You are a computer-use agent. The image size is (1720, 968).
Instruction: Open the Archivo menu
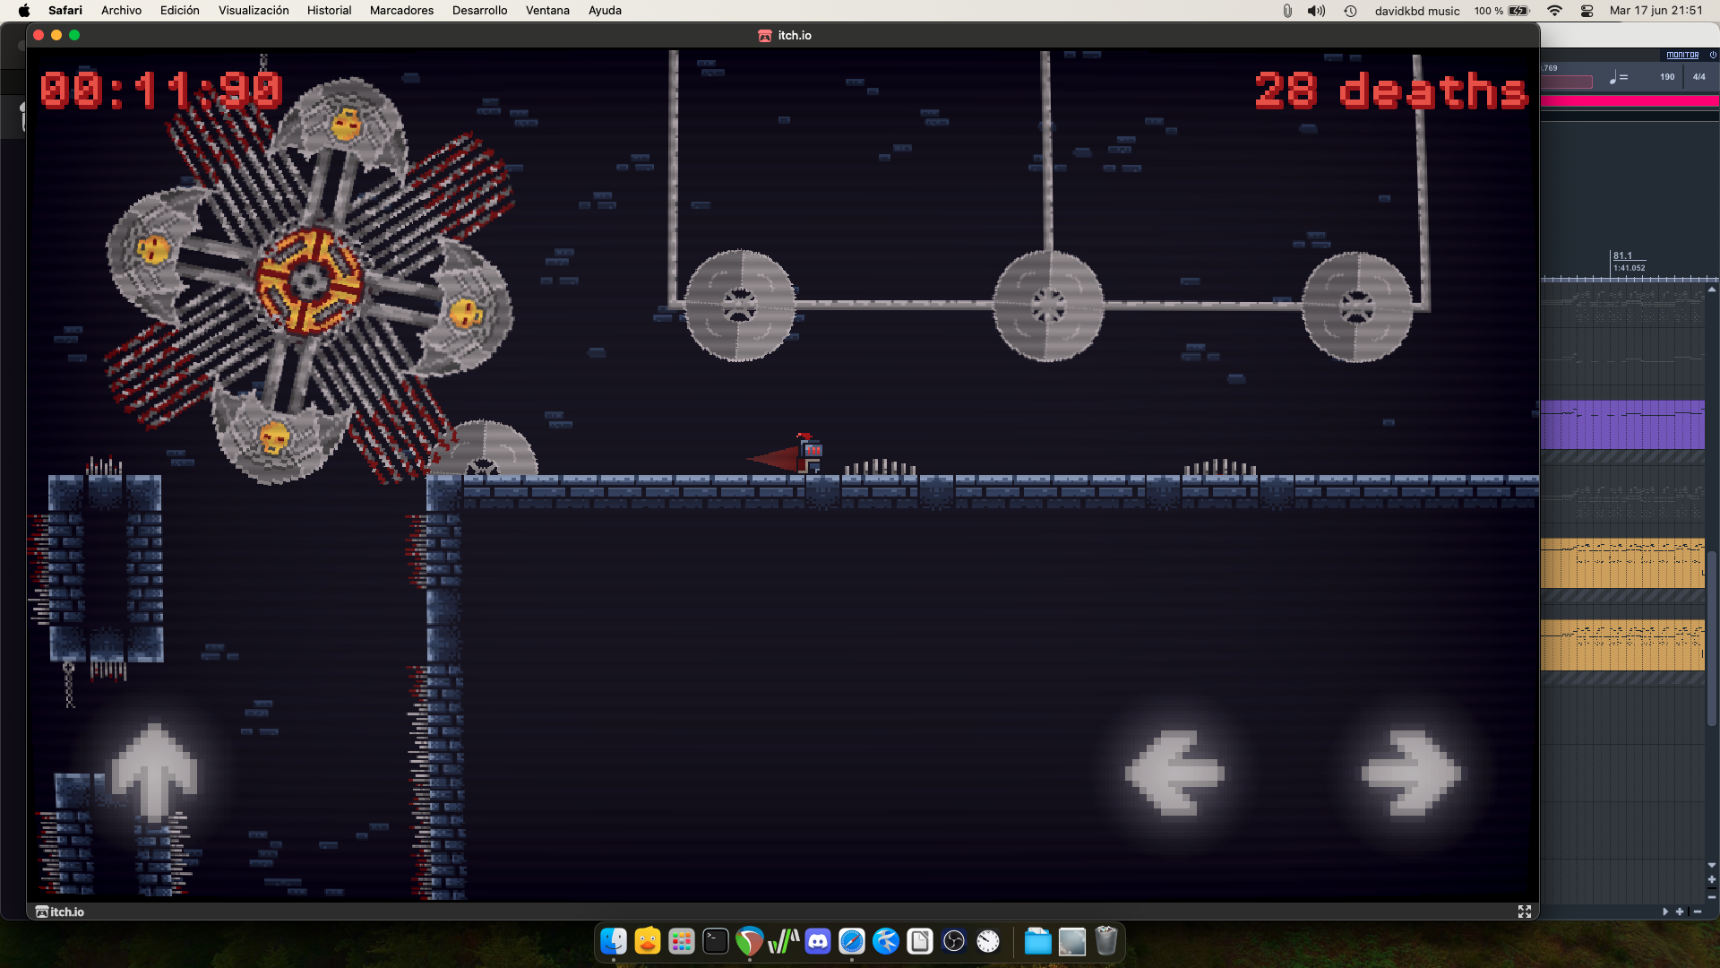pos(121,11)
